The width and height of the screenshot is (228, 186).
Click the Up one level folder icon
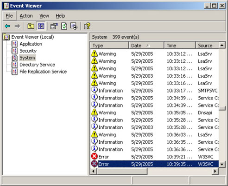point(31,26)
